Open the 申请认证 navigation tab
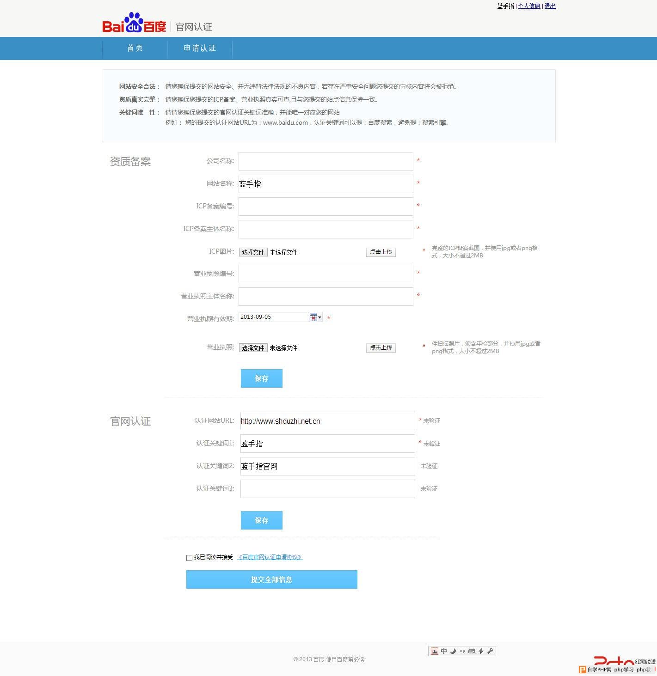 click(x=200, y=48)
